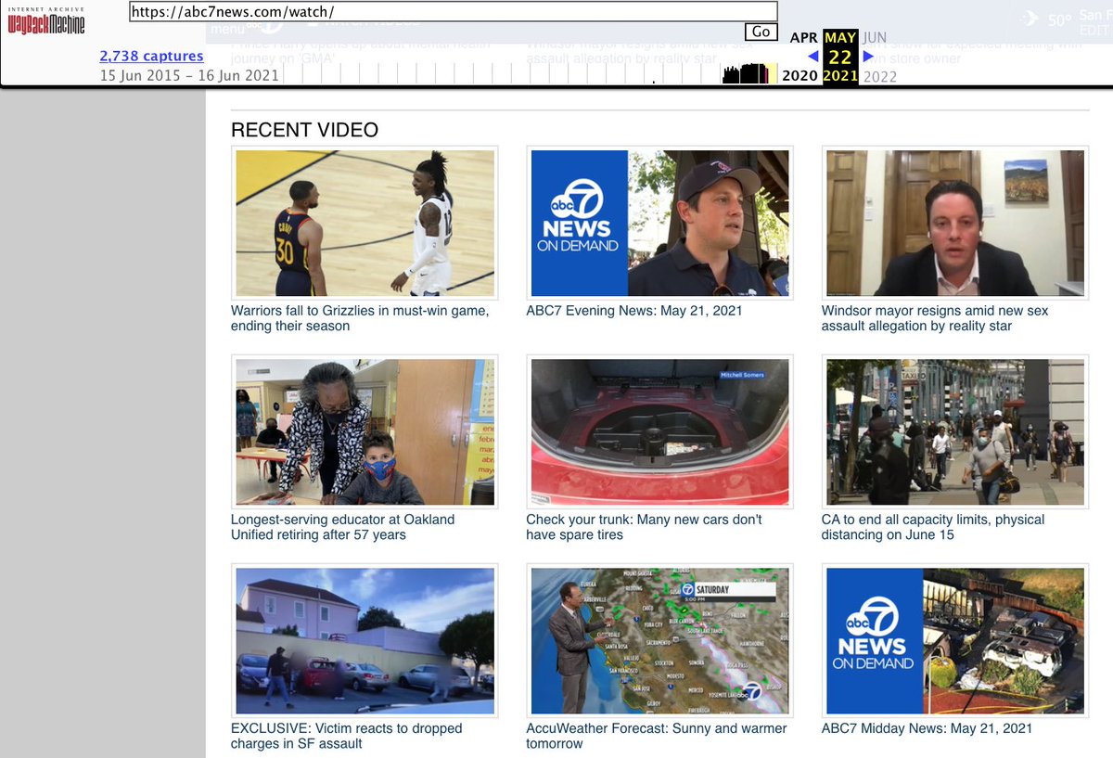
Task: Click 'Warriors fall to Grizzlies' headline link
Action: click(x=360, y=318)
